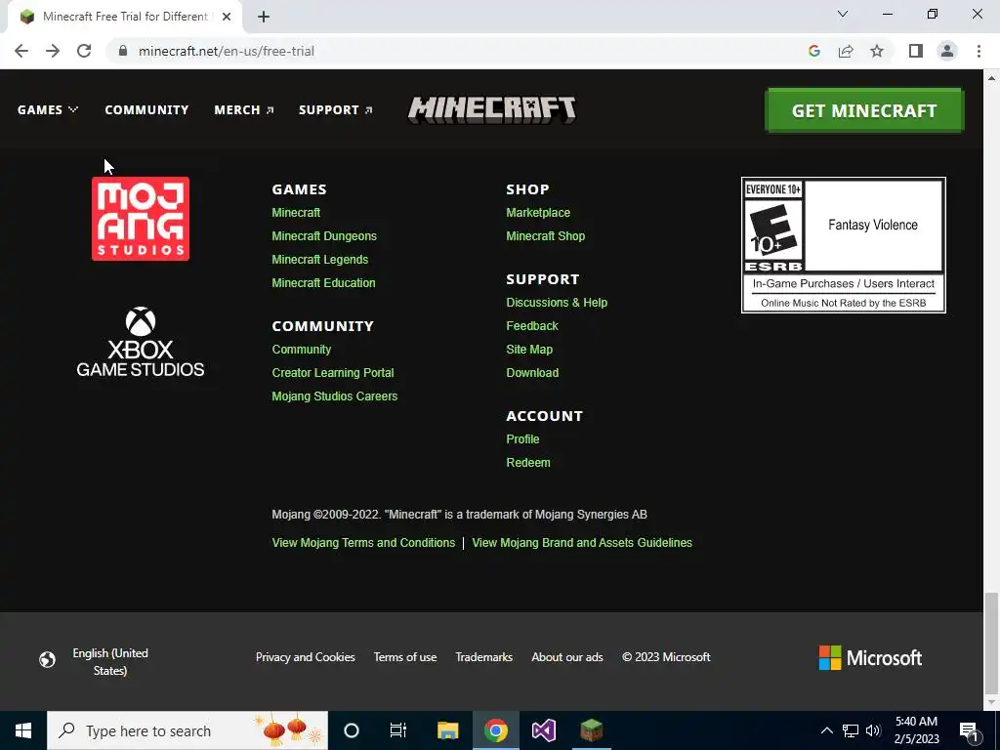
Task: Open the Trademarks link
Action: click(x=484, y=657)
